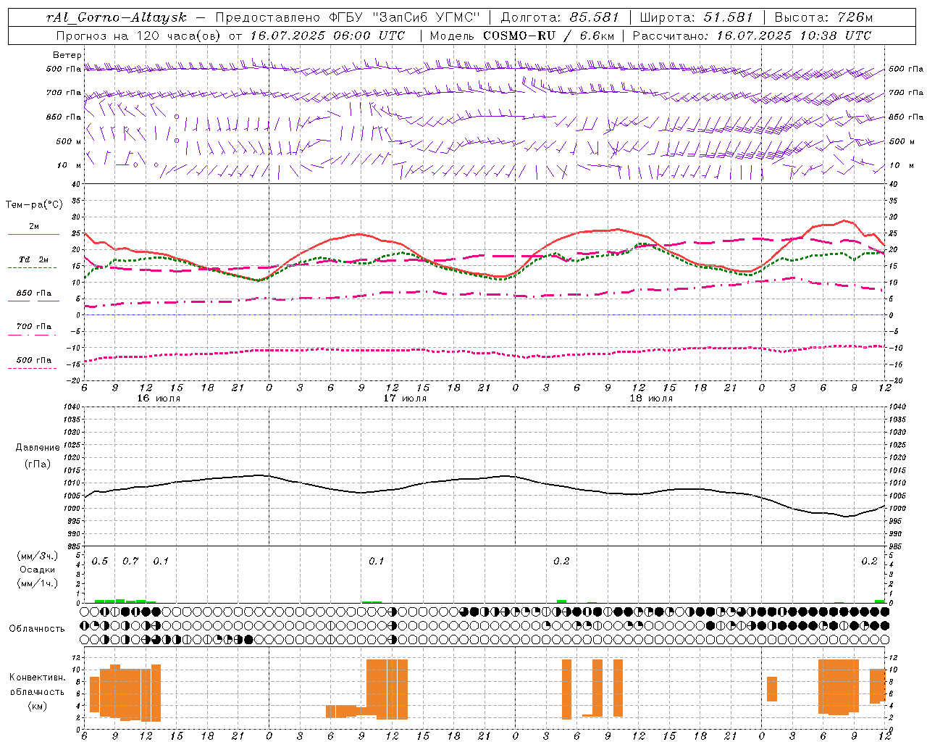This screenshot has width=927, height=742.
Task: Click the 17 июля date label
Action: tap(405, 399)
